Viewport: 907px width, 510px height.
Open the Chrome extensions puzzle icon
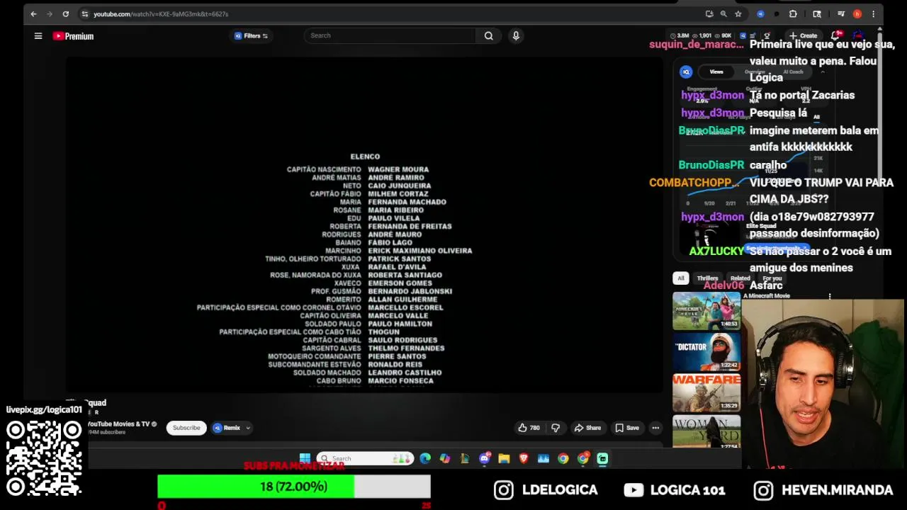[793, 14]
